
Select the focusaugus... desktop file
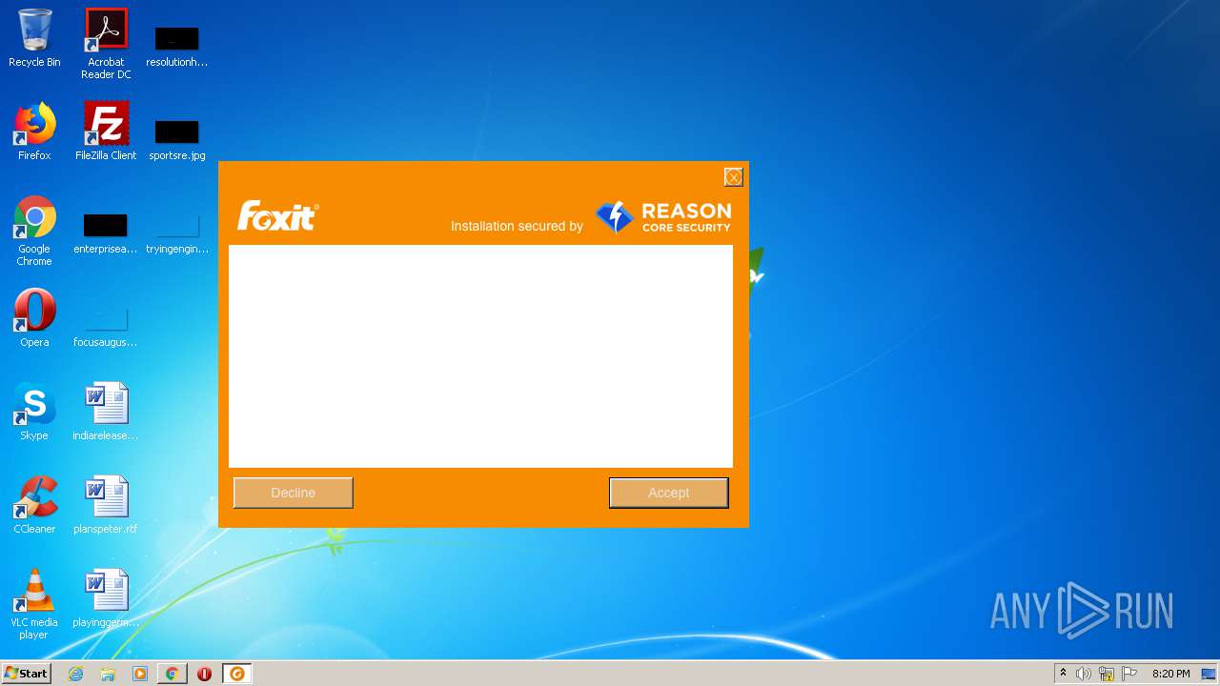pos(106,326)
